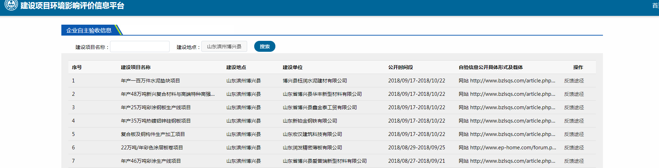Image resolution: width=659 pixels, height=168 pixels.
Task: Click company 山东省博兴县鑫金泰工贸有限公司
Action: tap(320, 107)
